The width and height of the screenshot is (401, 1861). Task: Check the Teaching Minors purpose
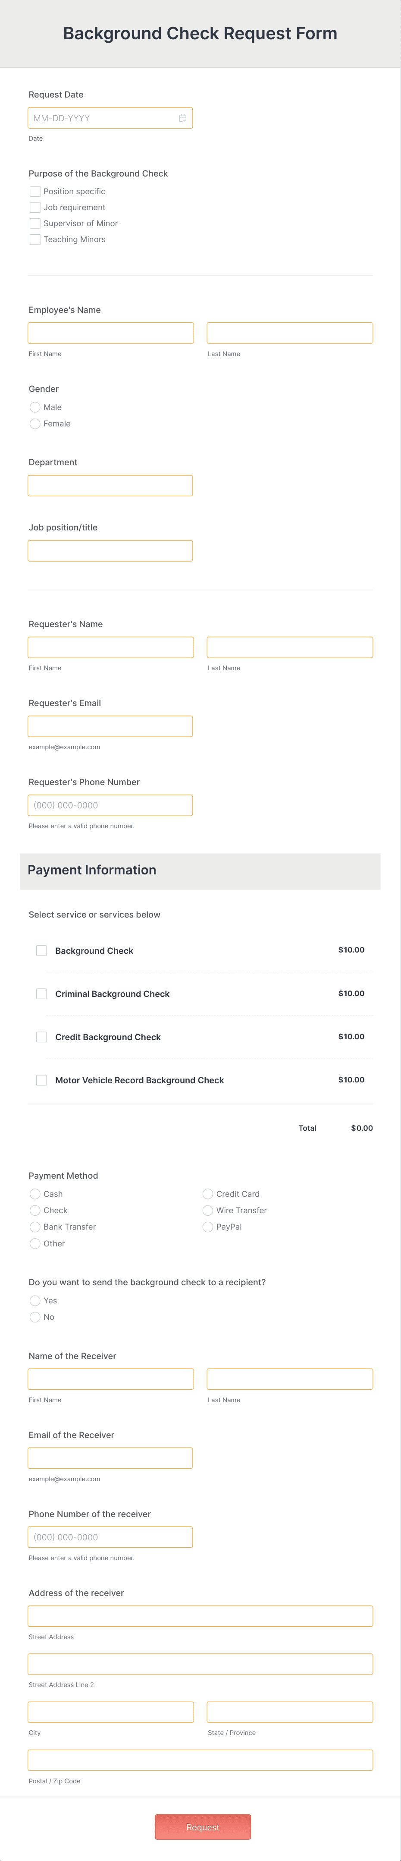coord(34,239)
